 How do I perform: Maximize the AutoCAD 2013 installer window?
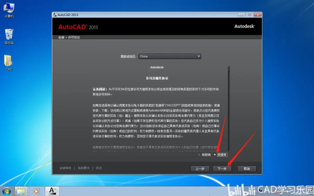pyautogui.click(x=249, y=15)
